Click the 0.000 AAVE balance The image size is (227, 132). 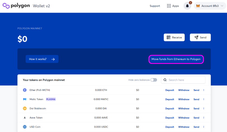[x=101, y=118]
